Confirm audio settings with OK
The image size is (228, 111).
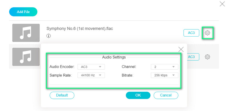click(138, 95)
